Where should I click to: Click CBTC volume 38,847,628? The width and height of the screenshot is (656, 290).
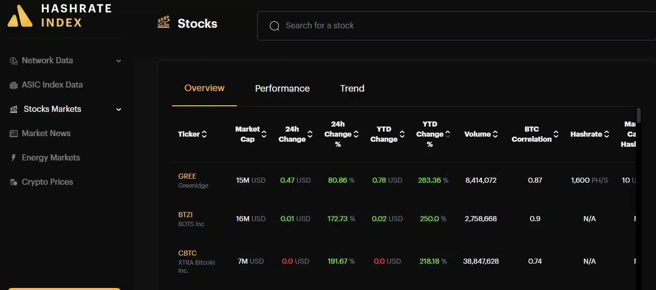tap(481, 261)
